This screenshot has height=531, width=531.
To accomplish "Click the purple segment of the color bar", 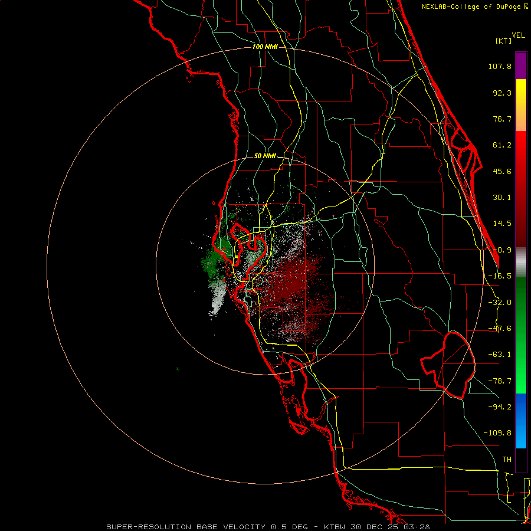I will tap(521, 65).
